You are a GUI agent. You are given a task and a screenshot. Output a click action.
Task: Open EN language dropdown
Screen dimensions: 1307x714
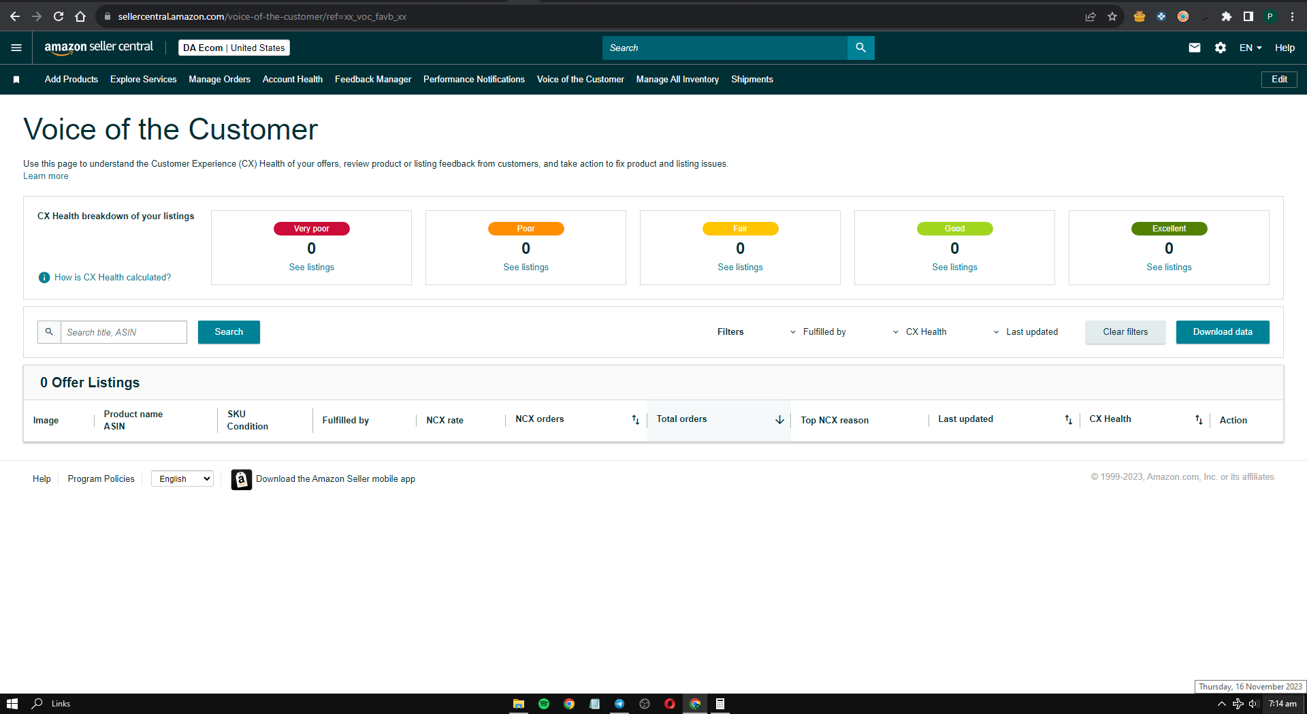point(1250,48)
